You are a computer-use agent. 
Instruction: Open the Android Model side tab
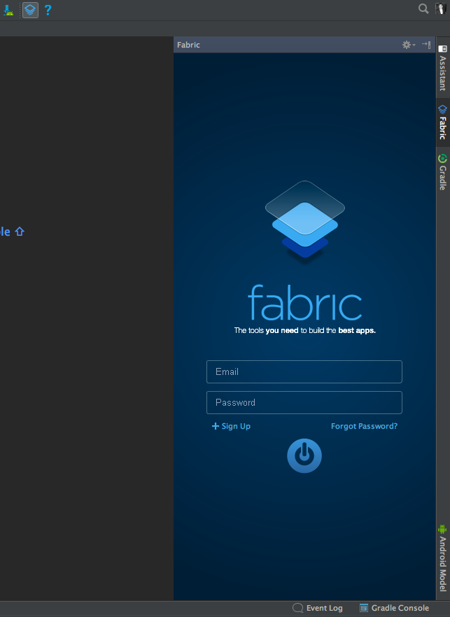pos(443,558)
